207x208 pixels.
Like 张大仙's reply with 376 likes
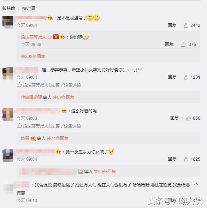(x=183, y=44)
